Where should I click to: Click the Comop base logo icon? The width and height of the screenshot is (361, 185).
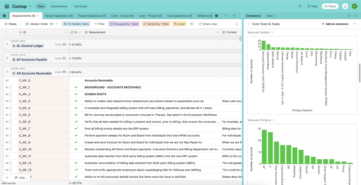point(7,6)
